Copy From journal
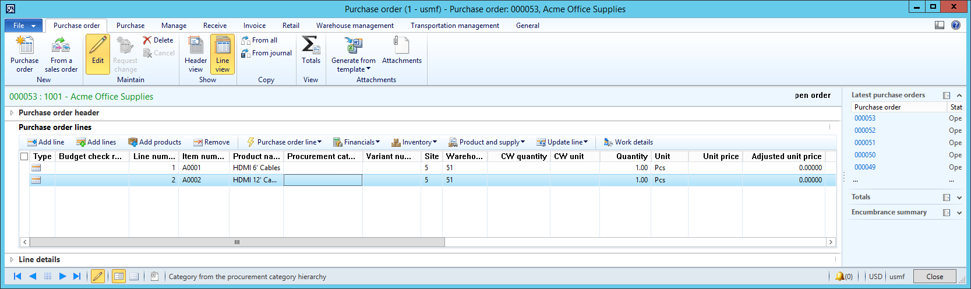 267,53
